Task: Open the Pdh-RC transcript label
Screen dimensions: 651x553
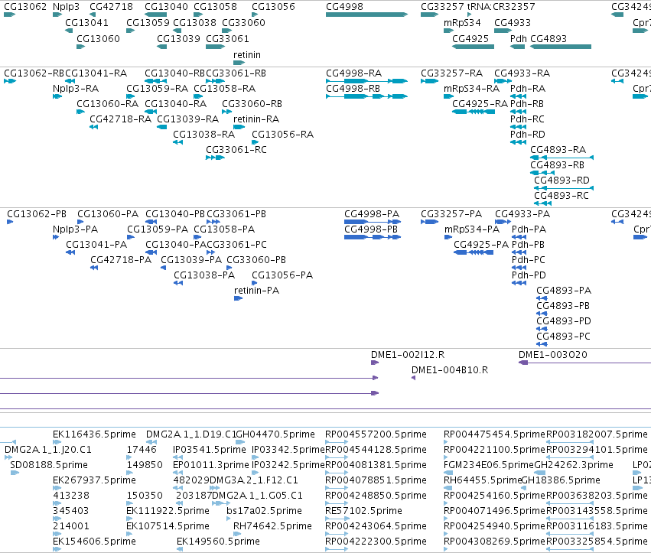Action: click(527, 119)
